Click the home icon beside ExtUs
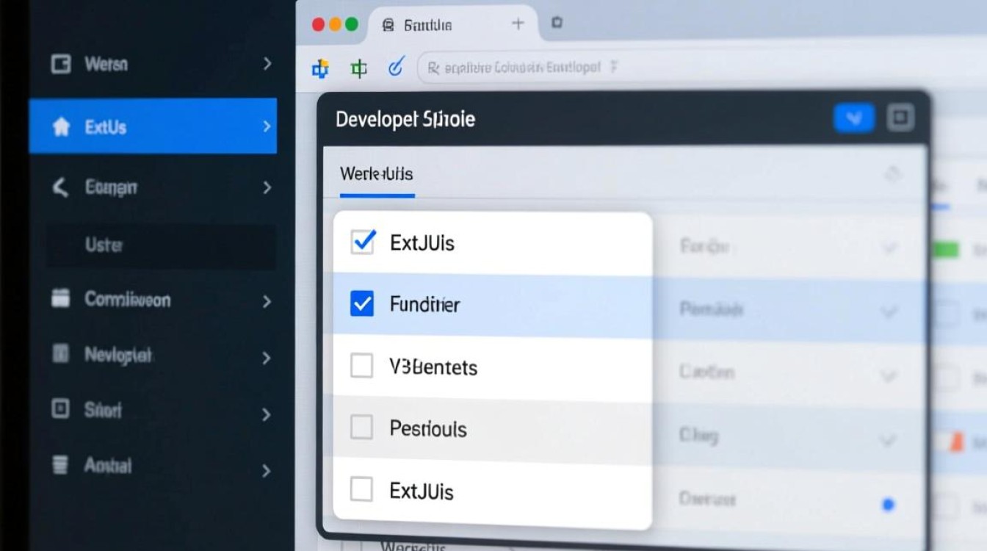 coord(62,127)
